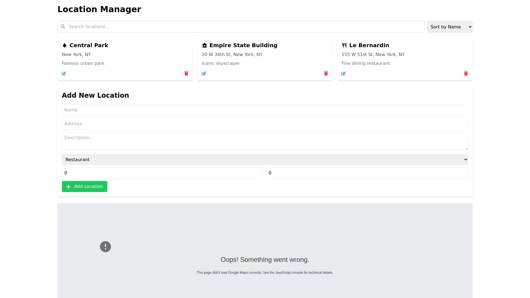Click the Description text area
The height and width of the screenshot is (298, 530).
click(x=265, y=141)
